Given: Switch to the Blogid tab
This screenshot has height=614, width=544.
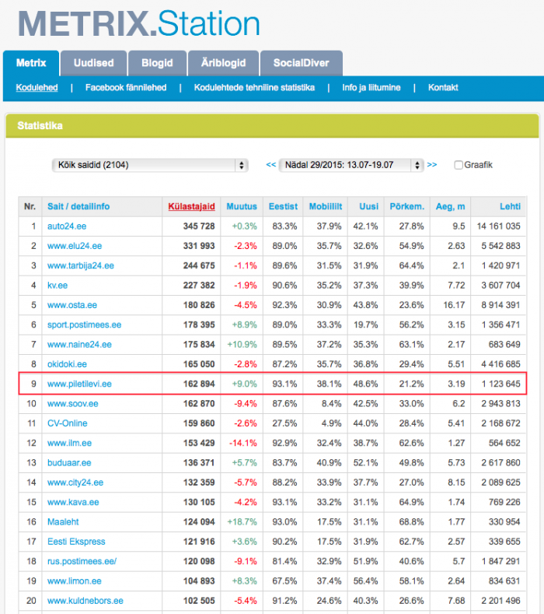Looking at the screenshot, I should pyautogui.click(x=157, y=63).
